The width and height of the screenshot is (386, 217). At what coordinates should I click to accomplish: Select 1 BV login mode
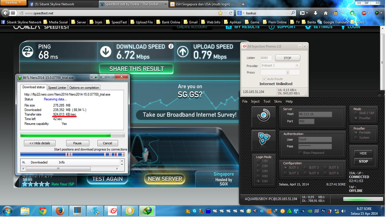[258, 161]
